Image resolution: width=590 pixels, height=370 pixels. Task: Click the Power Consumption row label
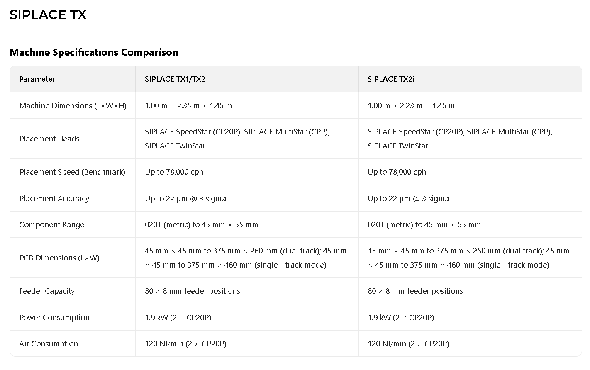54,318
